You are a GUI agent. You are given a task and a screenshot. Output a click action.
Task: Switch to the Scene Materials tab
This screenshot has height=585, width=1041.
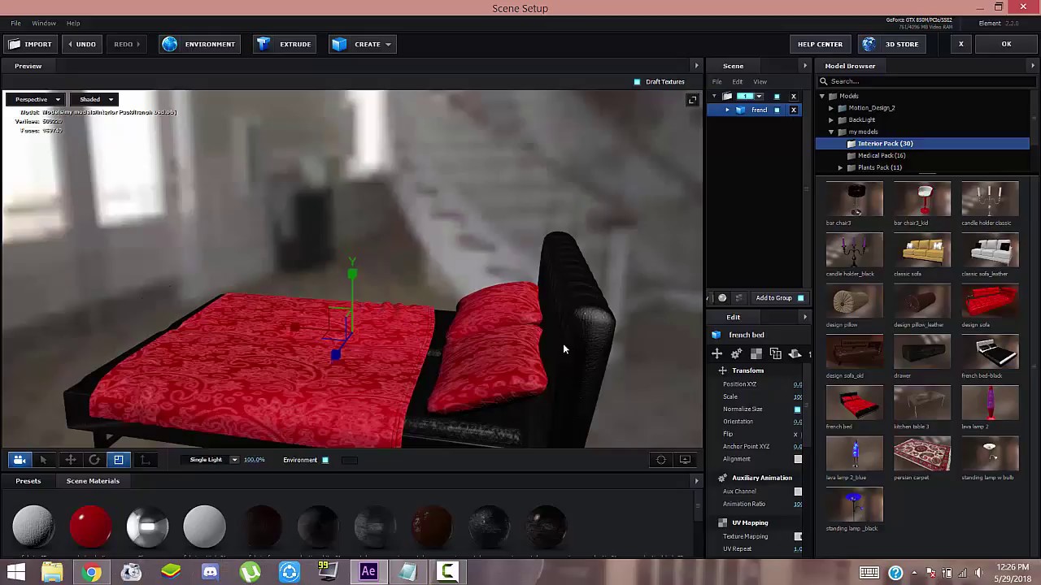[93, 481]
